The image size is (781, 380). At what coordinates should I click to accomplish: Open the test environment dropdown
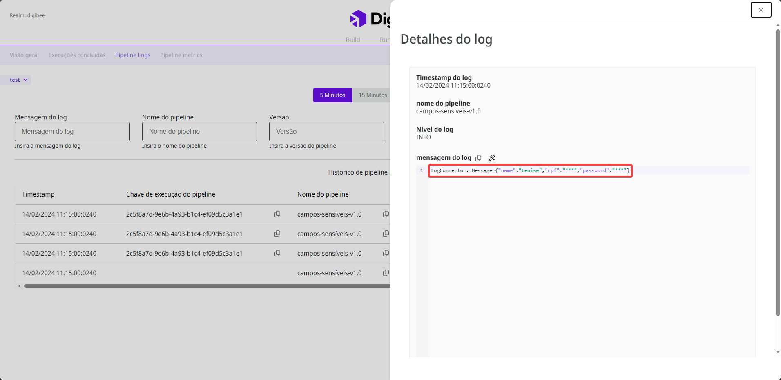[x=17, y=80]
